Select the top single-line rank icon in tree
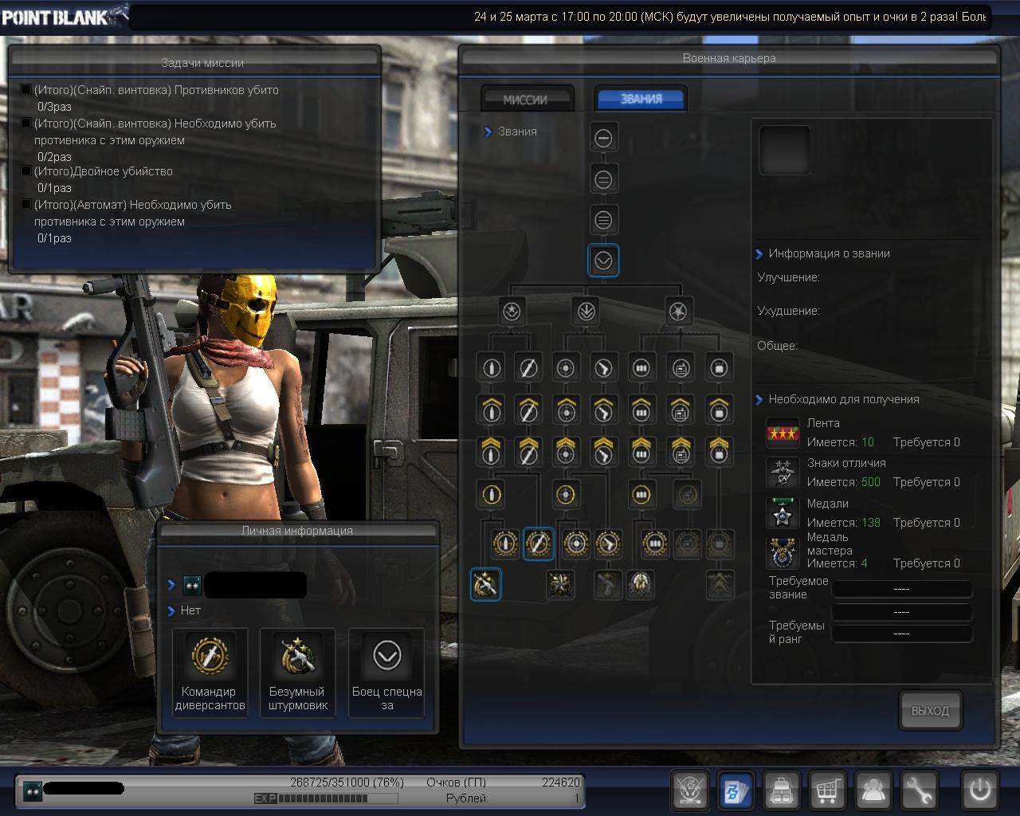Viewport: 1020px width, 816px height. click(x=603, y=138)
